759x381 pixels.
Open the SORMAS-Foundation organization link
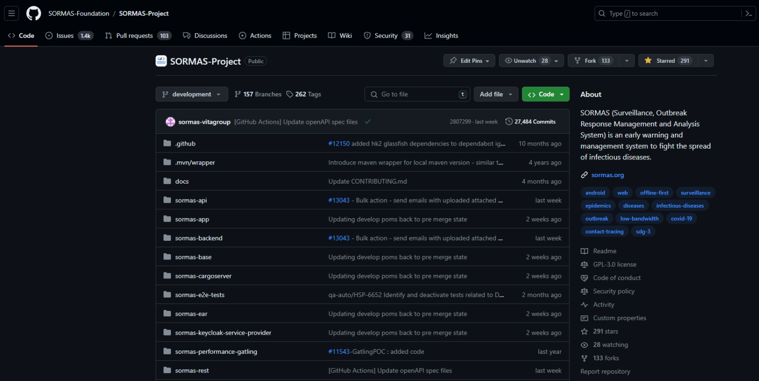coord(79,13)
